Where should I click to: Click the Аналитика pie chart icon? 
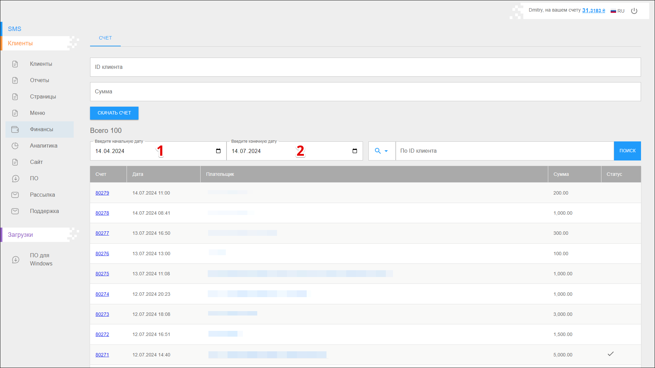(x=15, y=146)
